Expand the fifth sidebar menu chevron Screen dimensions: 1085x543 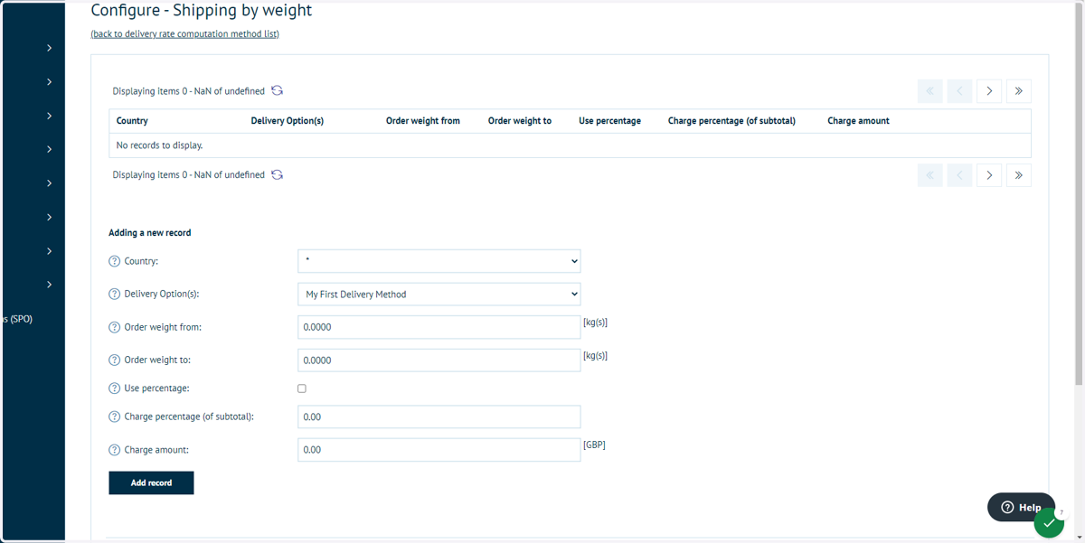pos(50,183)
